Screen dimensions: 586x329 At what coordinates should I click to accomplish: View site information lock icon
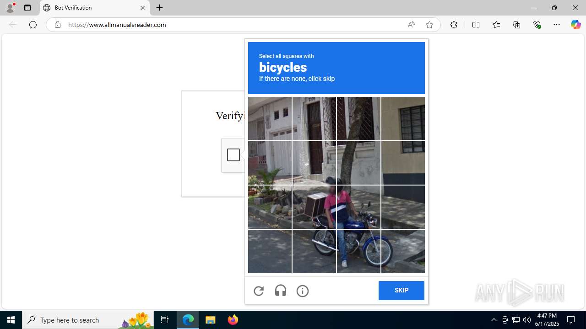point(57,25)
